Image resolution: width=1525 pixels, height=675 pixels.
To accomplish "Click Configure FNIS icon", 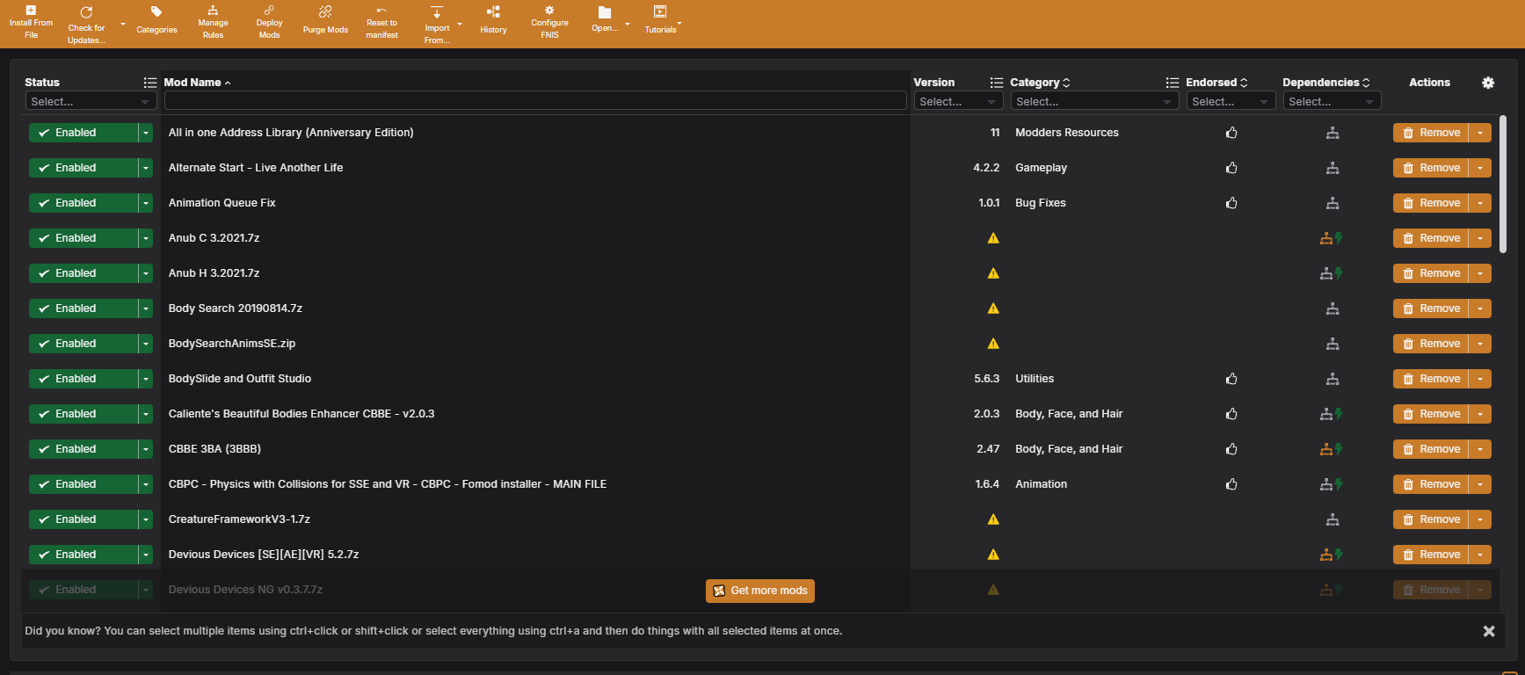I will (x=549, y=11).
